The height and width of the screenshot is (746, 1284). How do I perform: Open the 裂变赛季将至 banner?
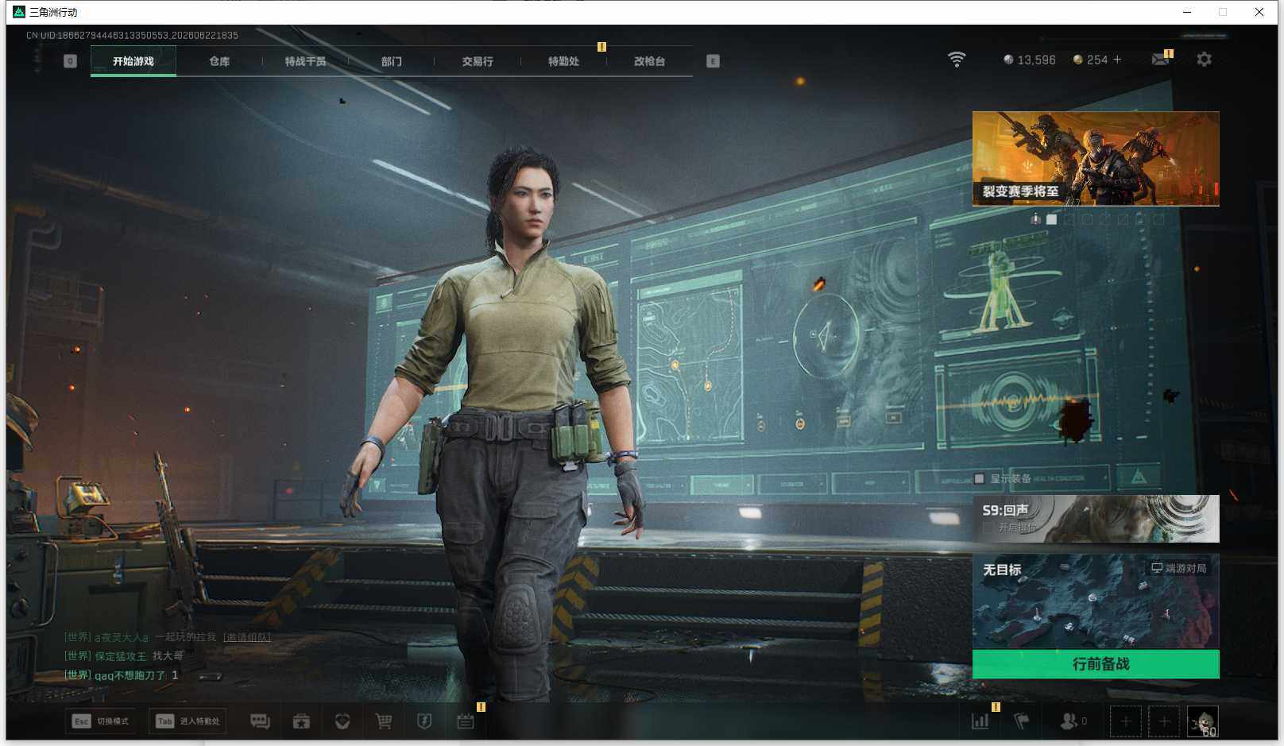pos(1096,159)
